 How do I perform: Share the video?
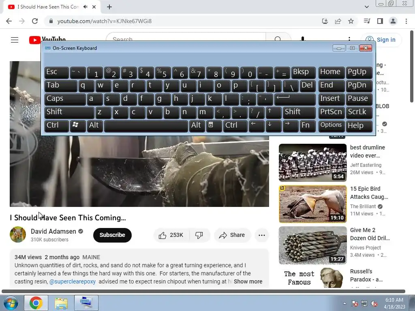coord(232,235)
